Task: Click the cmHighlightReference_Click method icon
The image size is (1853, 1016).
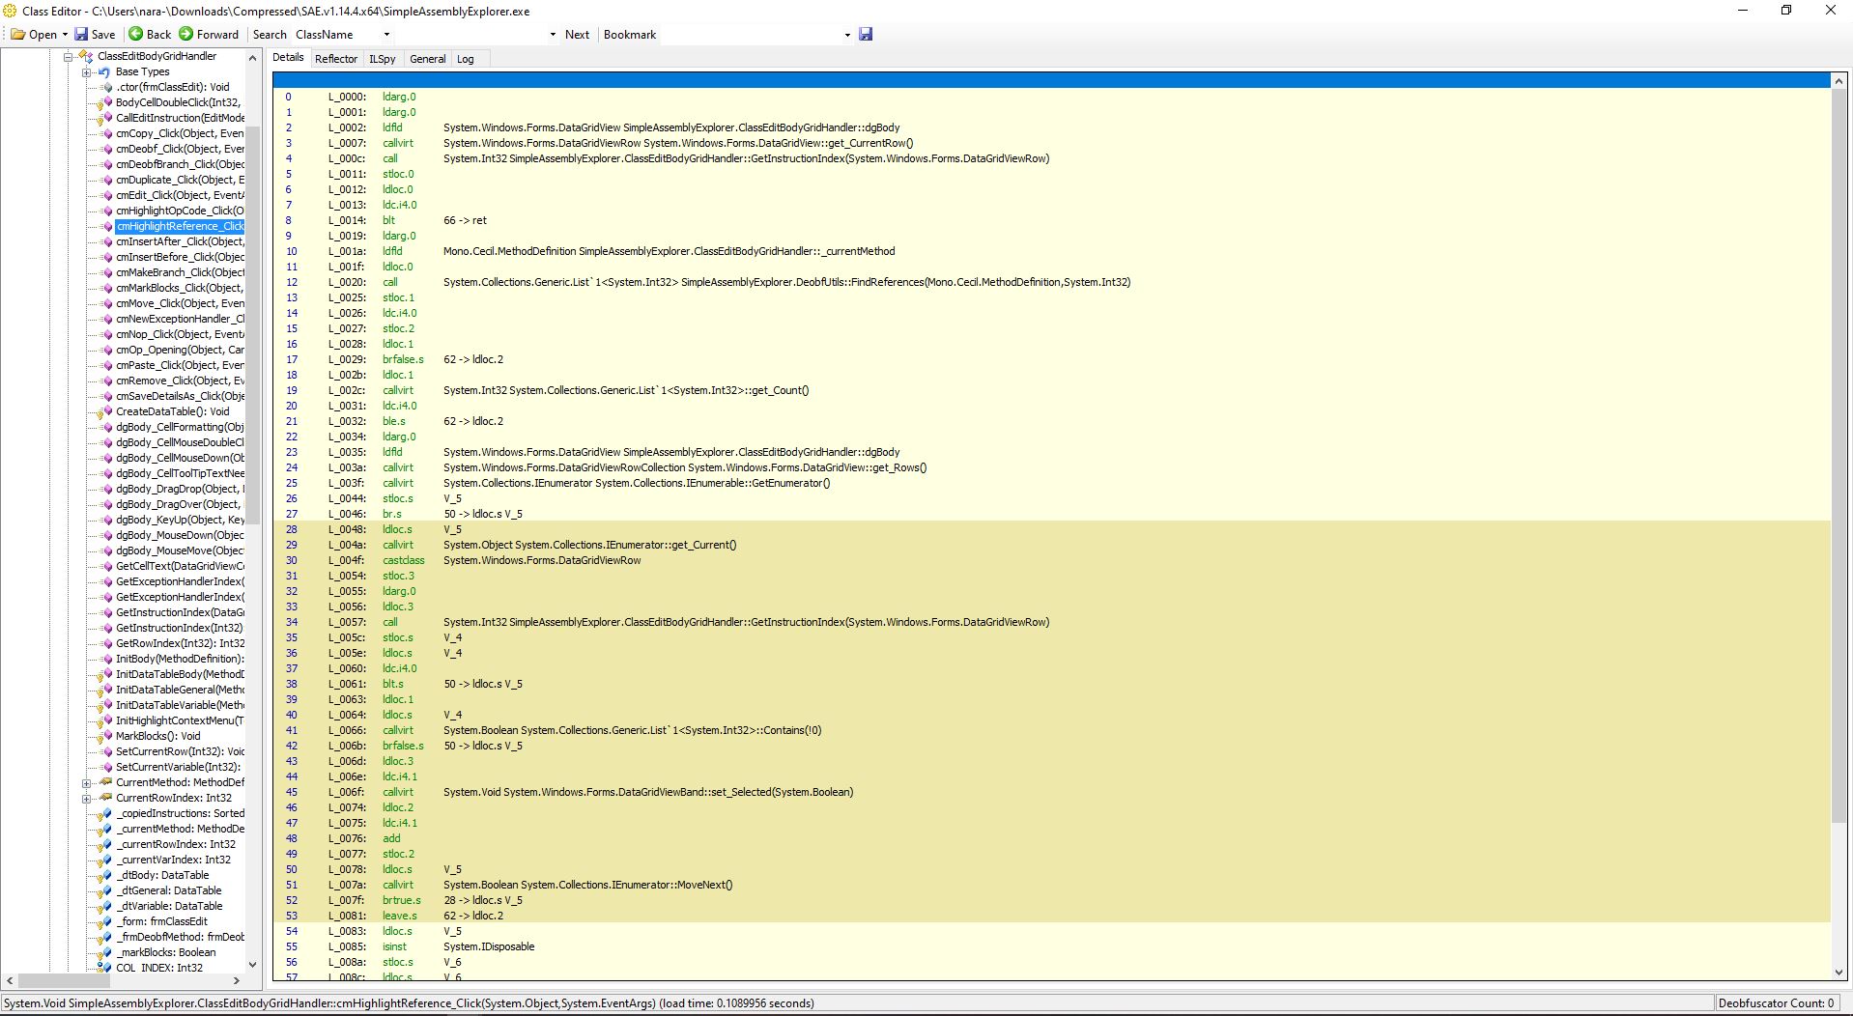Action: coord(107,226)
